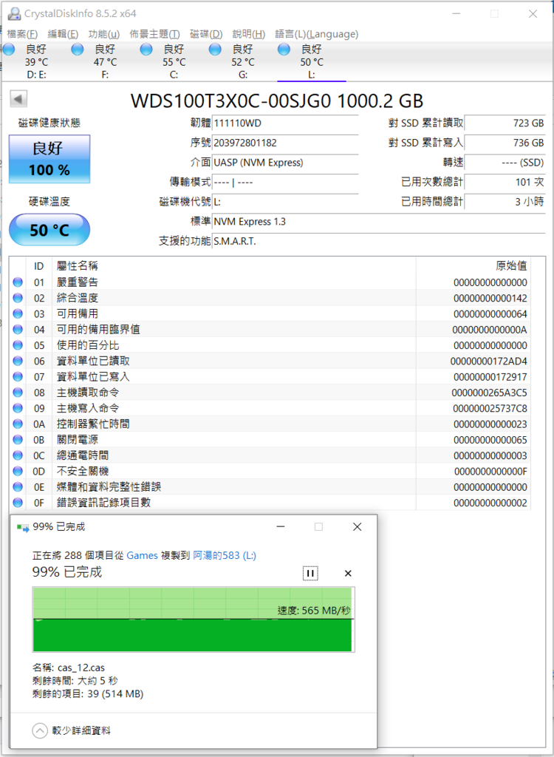Select disk L: at 50 °C

312,62
